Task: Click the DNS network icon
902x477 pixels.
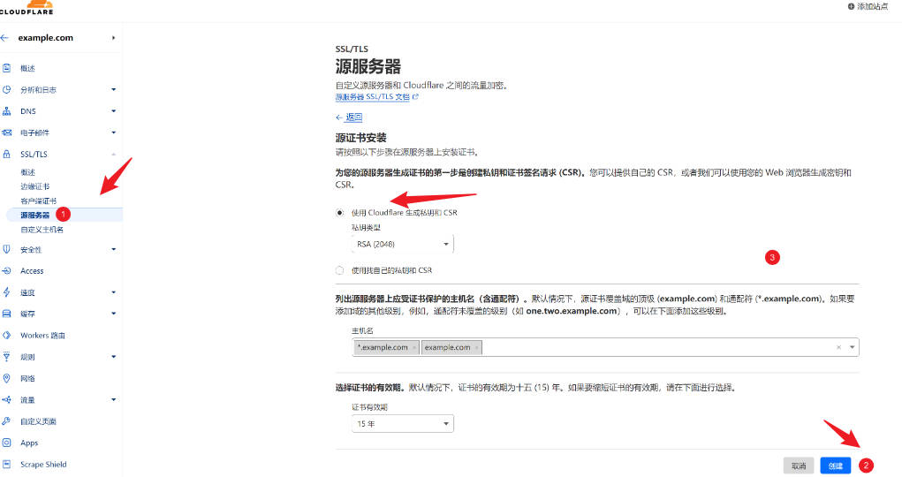Action: click(6, 111)
